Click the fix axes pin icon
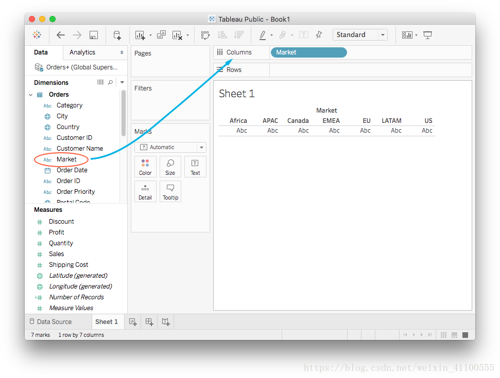The height and width of the screenshot is (378, 500). click(x=319, y=34)
